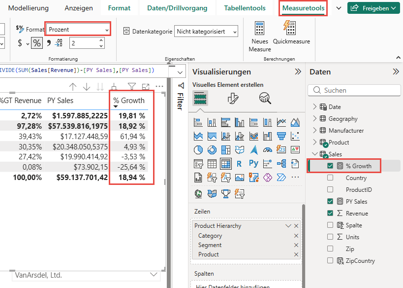
Task: Select the pie chart visual
Action: click(198, 149)
